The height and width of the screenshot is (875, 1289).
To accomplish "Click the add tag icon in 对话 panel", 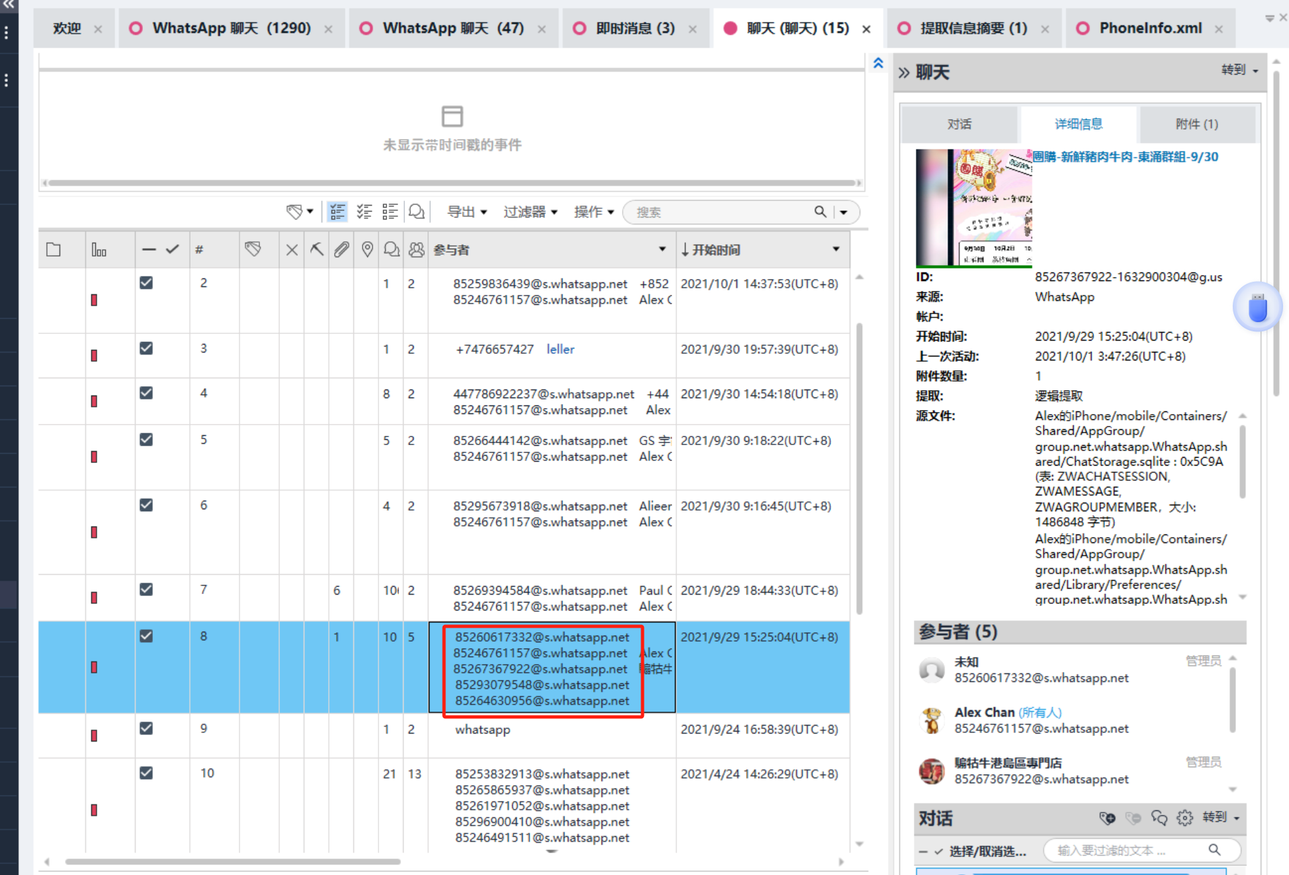I will coord(1106,818).
